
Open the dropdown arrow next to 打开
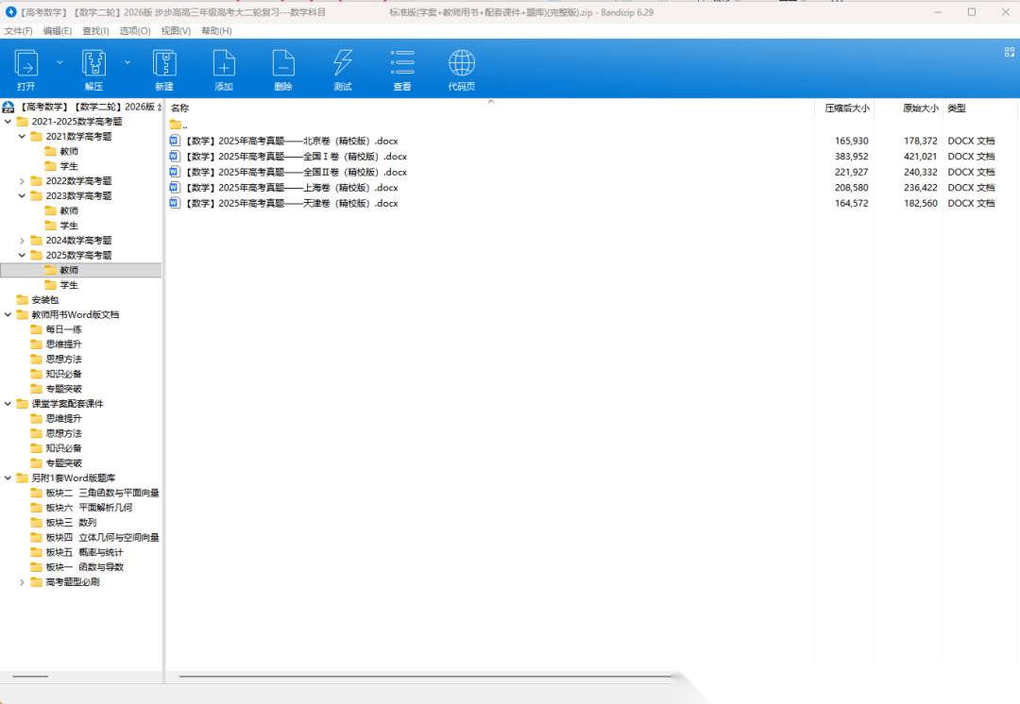tap(59, 62)
